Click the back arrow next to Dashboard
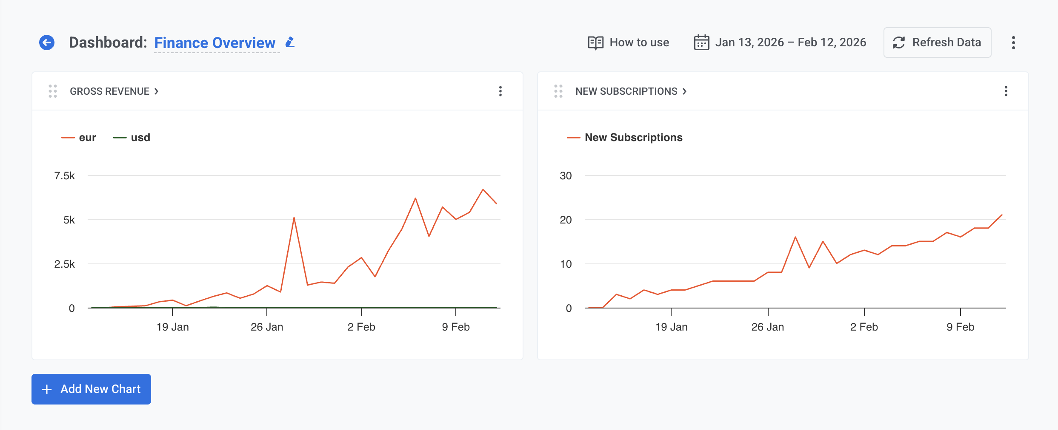 pos(47,42)
